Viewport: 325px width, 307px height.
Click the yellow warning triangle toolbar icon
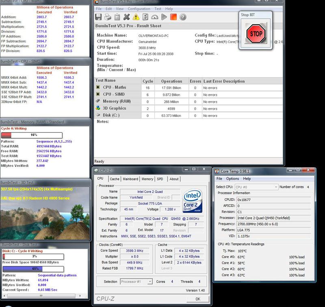pos(136,17)
